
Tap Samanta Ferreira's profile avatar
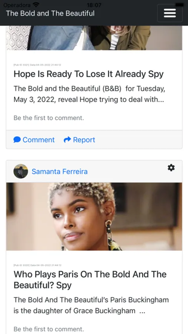coord(21,171)
